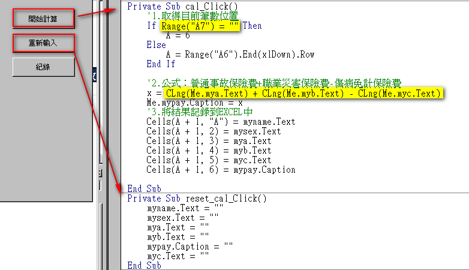Screen dimensions: 469x270
Task: Click the line 'Private Sub cal_Click()'
Action: (x=182, y=6)
